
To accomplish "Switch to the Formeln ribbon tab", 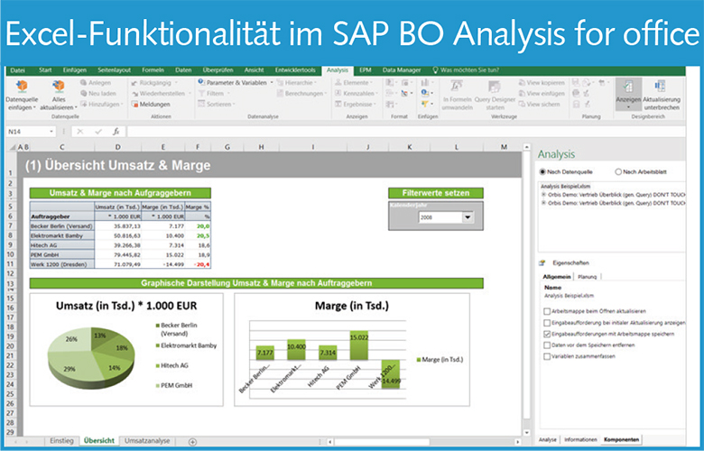I will [x=153, y=70].
